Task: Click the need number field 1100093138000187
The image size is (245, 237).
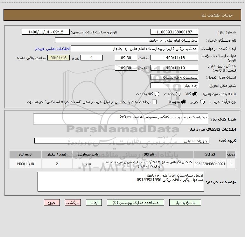Action: point(174,32)
